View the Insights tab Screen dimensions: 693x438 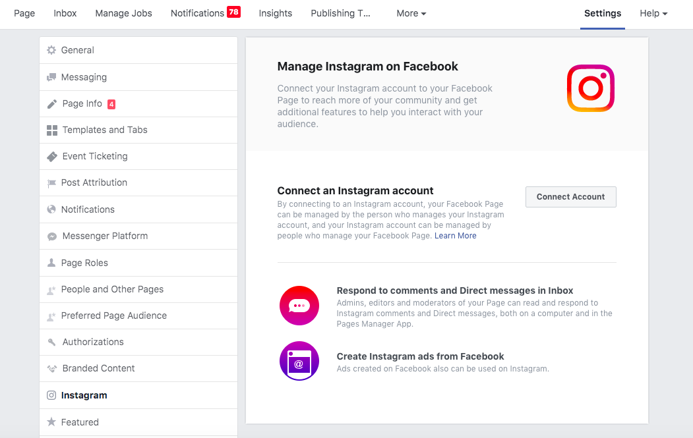click(276, 14)
